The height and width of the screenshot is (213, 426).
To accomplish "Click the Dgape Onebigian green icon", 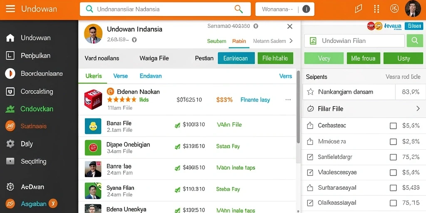I will tap(93, 148).
